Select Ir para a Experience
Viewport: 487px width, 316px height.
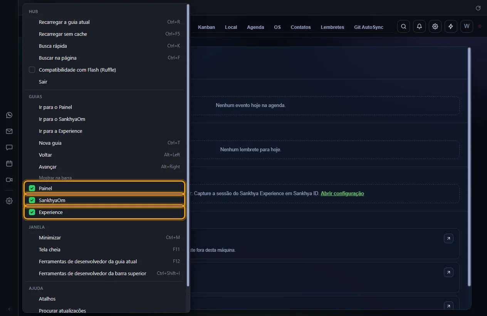coord(104,131)
